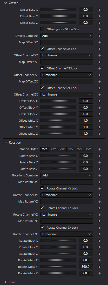Click the Map Offset XY input field
This screenshot has width=108, height=285.
point(66,42)
